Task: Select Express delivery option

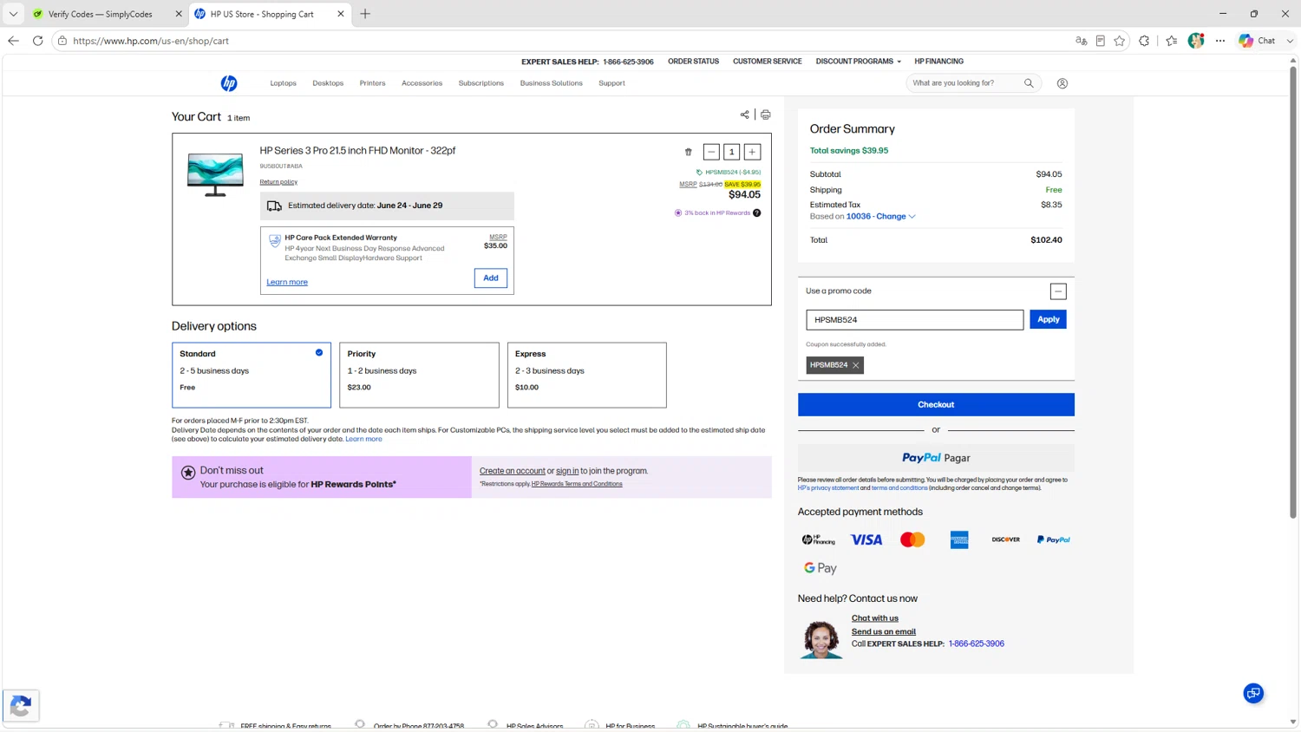Action: [x=587, y=375]
